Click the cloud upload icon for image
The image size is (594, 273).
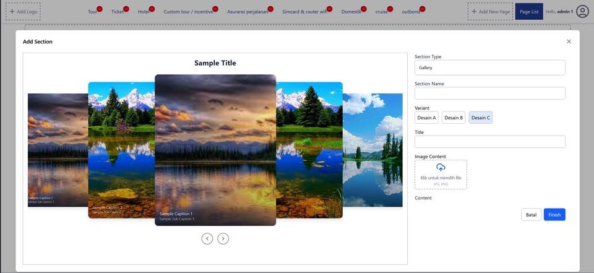tap(441, 168)
